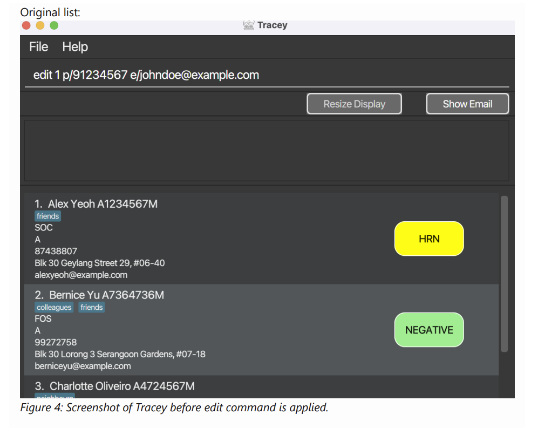
Task: Open the File menu
Action: click(x=38, y=46)
